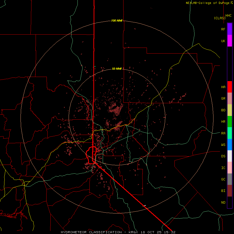Click the RA legend label

[223, 133]
